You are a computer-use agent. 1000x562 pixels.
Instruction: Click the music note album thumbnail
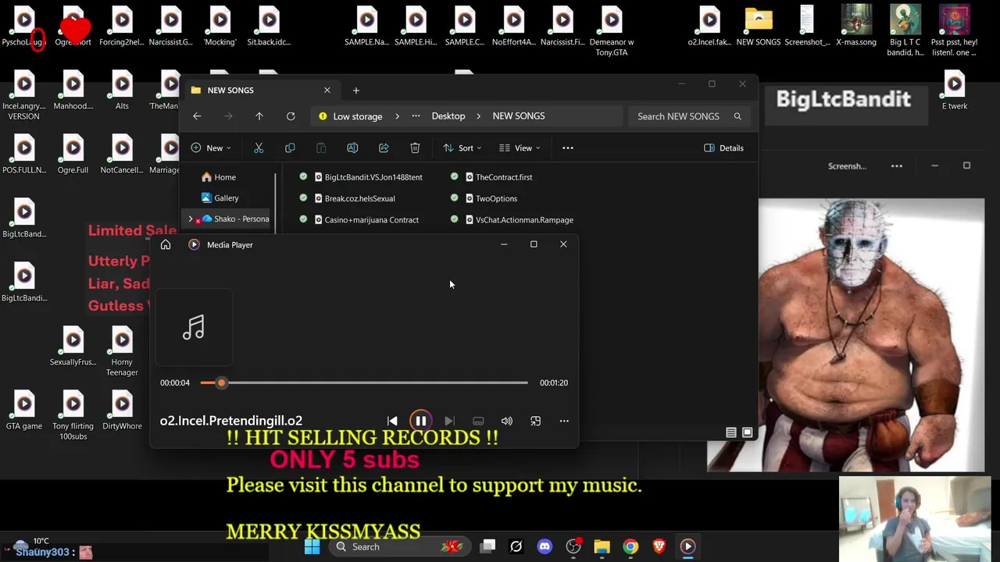click(194, 327)
